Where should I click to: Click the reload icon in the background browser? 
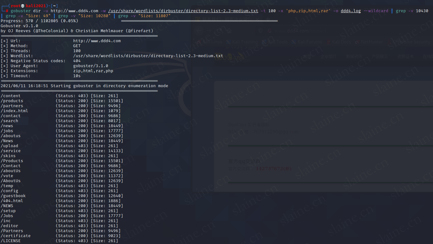click(x=219, y=31)
